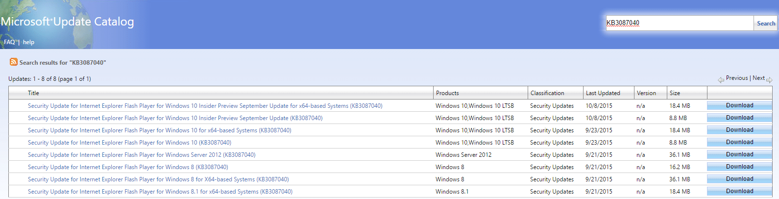Sort by the Products column header
The height and width of the screenshot is (199, 779).
447,93
